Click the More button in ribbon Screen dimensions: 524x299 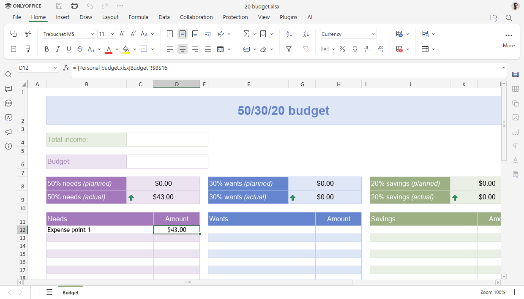point(508,40)
